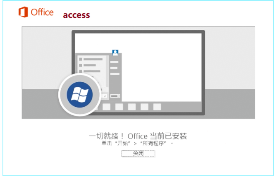Select the second program entry in illustrated start menu
This screenshot has height=177, width=275.
(x=88, y=65)
